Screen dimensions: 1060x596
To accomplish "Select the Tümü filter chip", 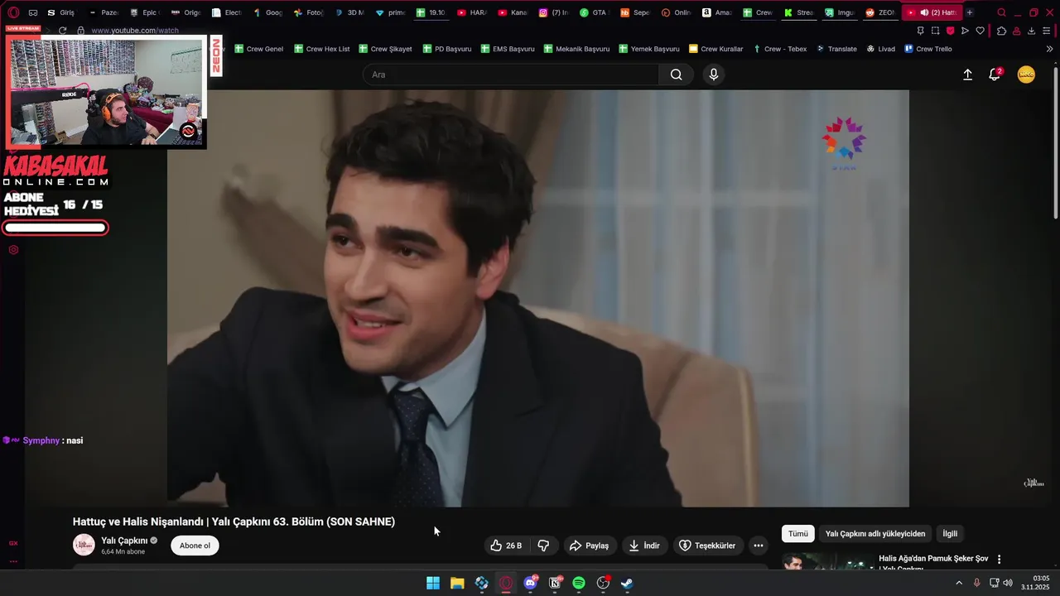I will [798, 534].
